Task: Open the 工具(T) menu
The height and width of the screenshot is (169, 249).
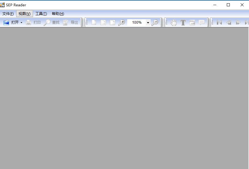Action: click(41, 14)
